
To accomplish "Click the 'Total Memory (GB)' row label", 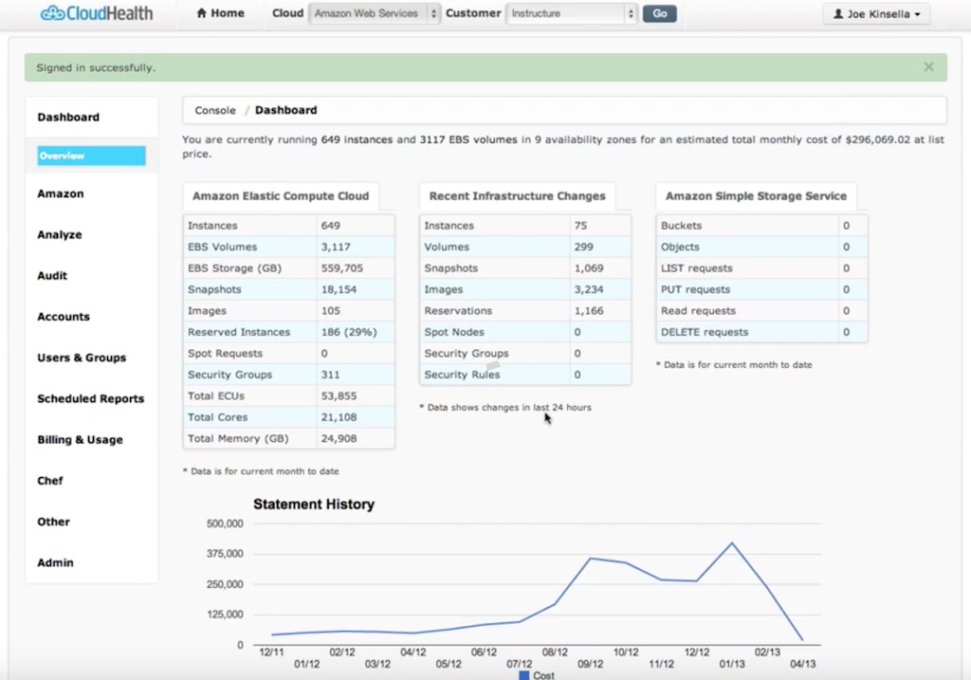I will click(x=238, y=438).
